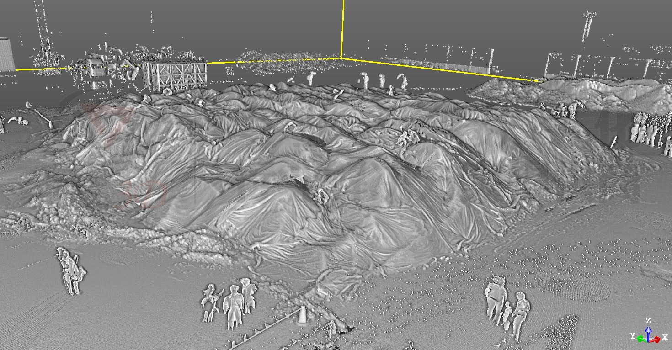Click the red X axis arrow
Viewport: 672px width, 350px height.
656,339
